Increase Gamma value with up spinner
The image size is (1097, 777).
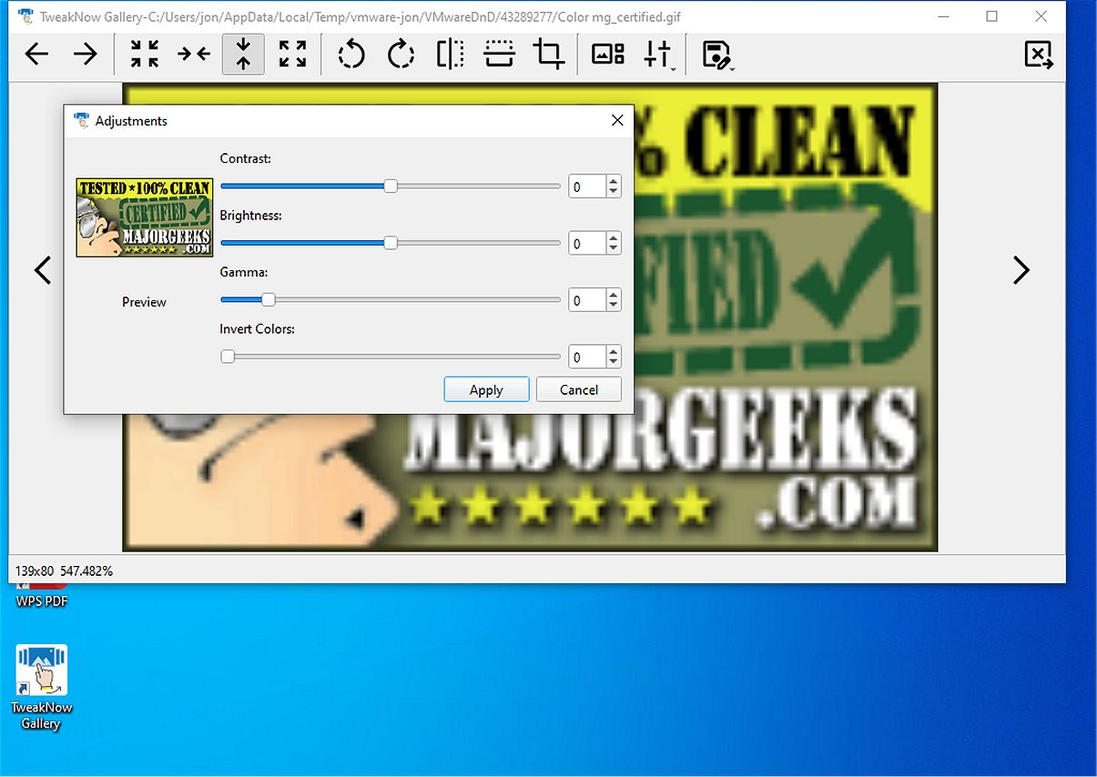coord(614,294)
